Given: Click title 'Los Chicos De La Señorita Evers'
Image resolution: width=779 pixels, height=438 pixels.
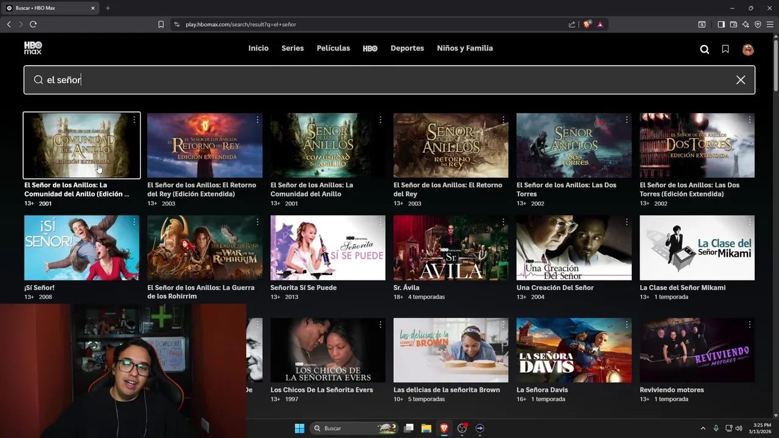Looking at the screenshot, I should click(321, 390).
